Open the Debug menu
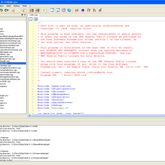Screen dimensions: 165x165 click(x=16, y=6)
